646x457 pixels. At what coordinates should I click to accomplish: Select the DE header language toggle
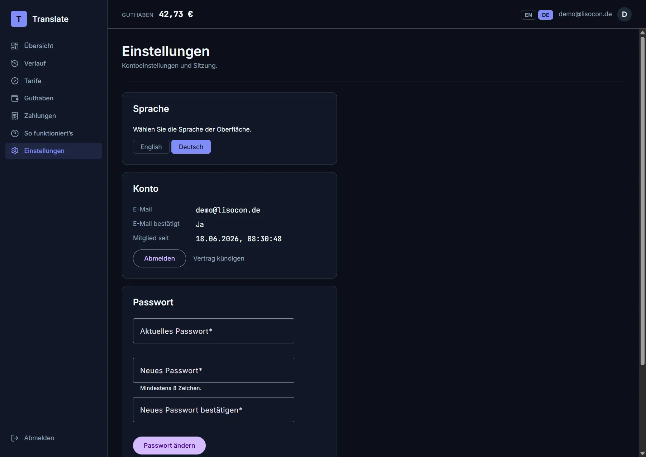click(x=545, y=15)
